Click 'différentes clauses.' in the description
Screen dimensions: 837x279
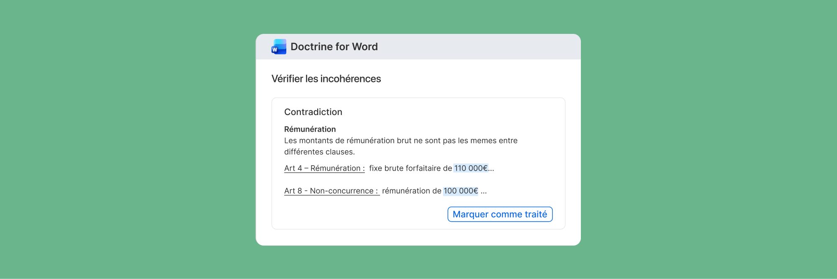pos(319,152)
